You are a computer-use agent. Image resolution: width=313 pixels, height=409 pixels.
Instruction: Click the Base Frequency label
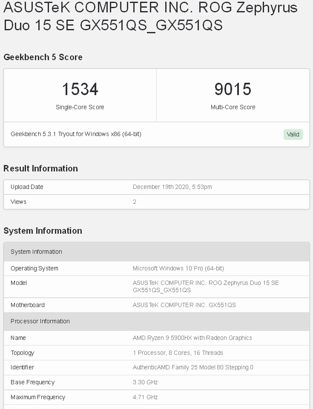(32, 383)
